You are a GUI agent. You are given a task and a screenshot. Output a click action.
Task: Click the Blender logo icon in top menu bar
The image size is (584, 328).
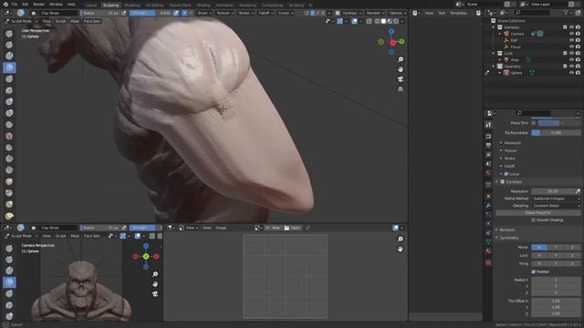click(x=5, y=5)
